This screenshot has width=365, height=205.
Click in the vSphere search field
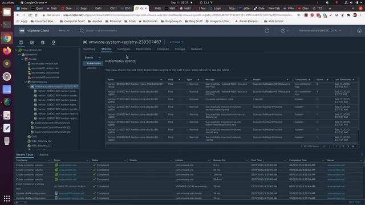tap(102, 31)
